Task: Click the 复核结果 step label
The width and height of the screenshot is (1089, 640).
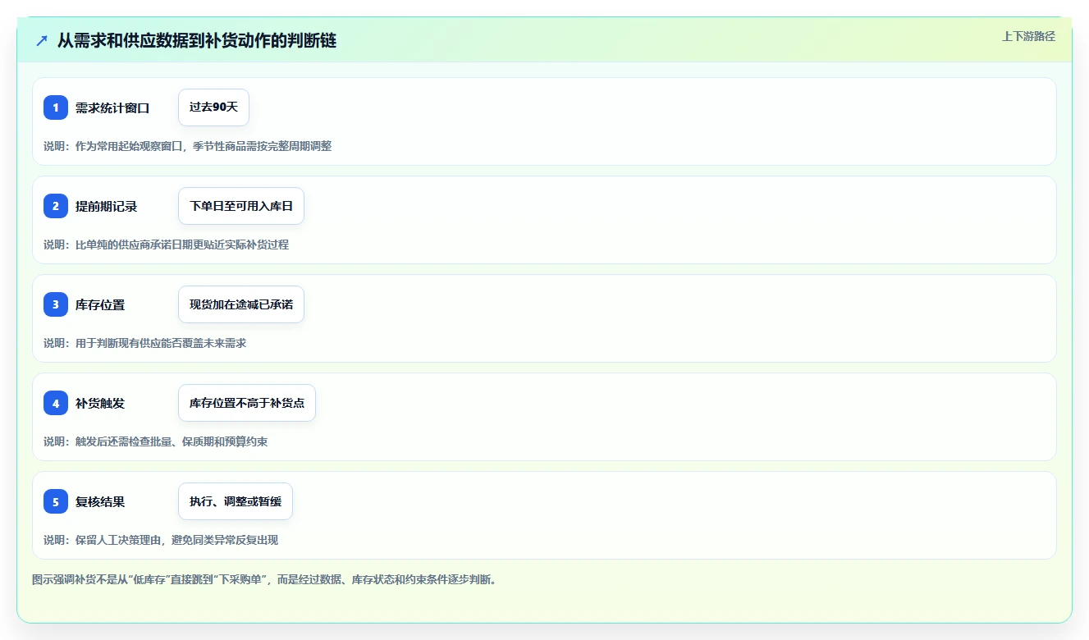Action: click(x=100, y=501)
